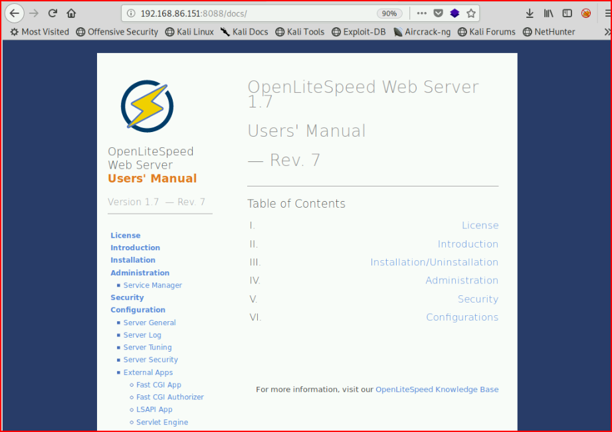Click the purple extension icon in address bar
This screenshot has height=432, width=612.
tap(455, 13)
